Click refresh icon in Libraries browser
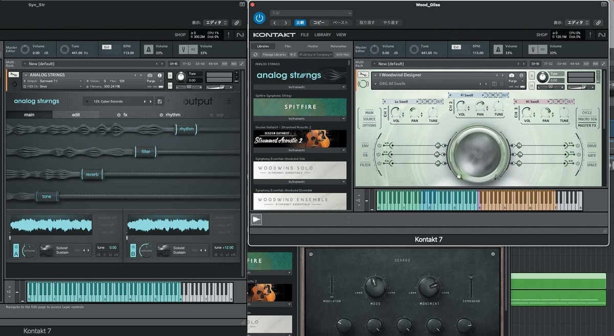Image resolution: width=614 pixels, height=336 pixels. click(255, 54)
